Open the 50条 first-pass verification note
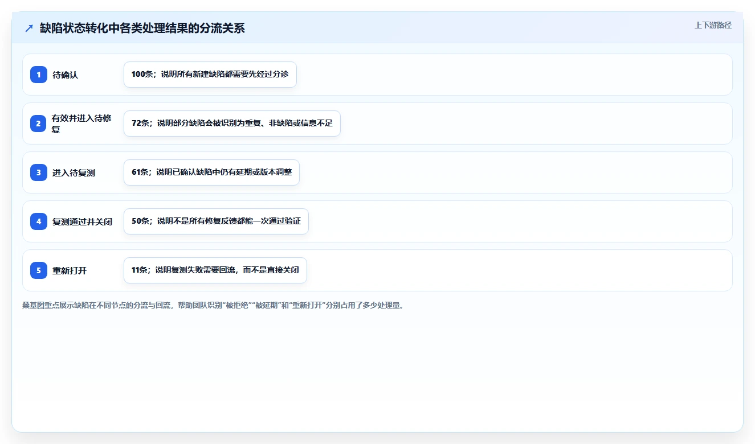 [x=216, y=221]
